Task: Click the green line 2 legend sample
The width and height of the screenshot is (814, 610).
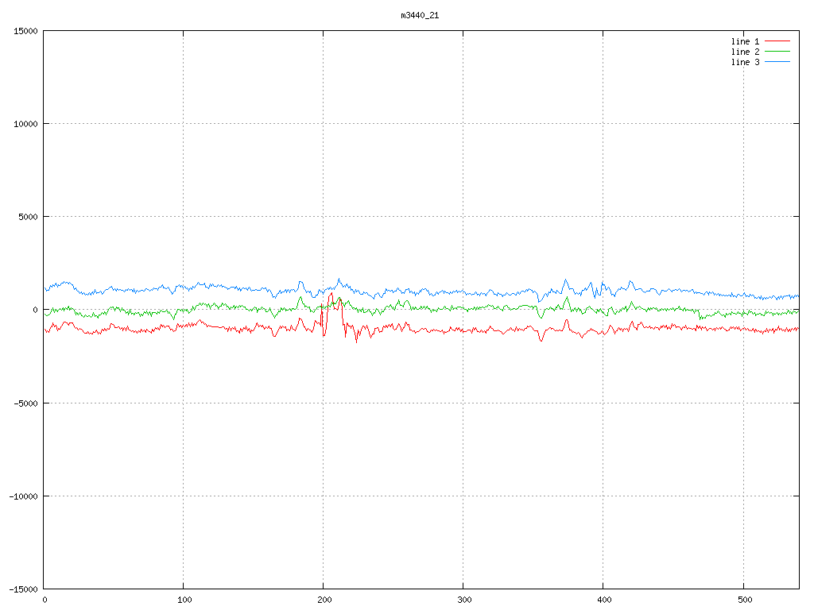Action: click(777, 51)
